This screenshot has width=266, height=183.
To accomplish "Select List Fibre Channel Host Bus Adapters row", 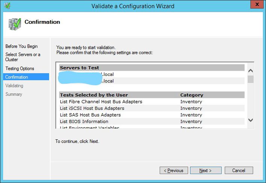I will point(152,101).
